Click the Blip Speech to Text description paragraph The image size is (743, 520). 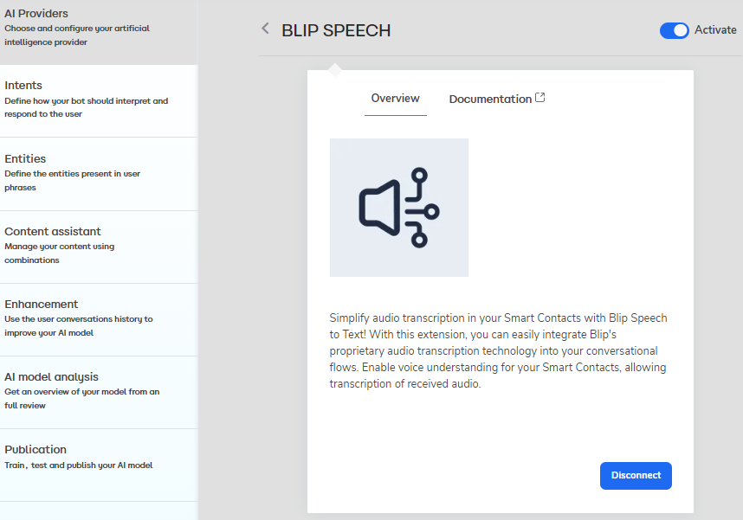pyautogui.click(x=498, y=351)
